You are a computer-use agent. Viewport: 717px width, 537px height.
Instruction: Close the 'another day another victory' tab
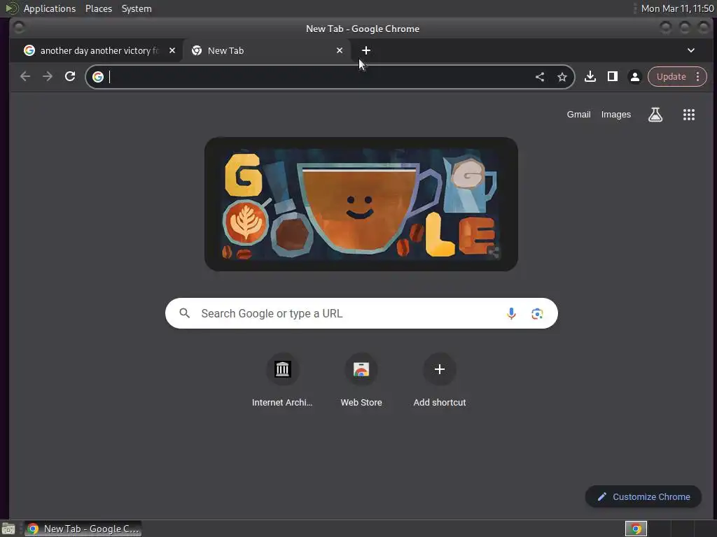(x=172, y=50)
